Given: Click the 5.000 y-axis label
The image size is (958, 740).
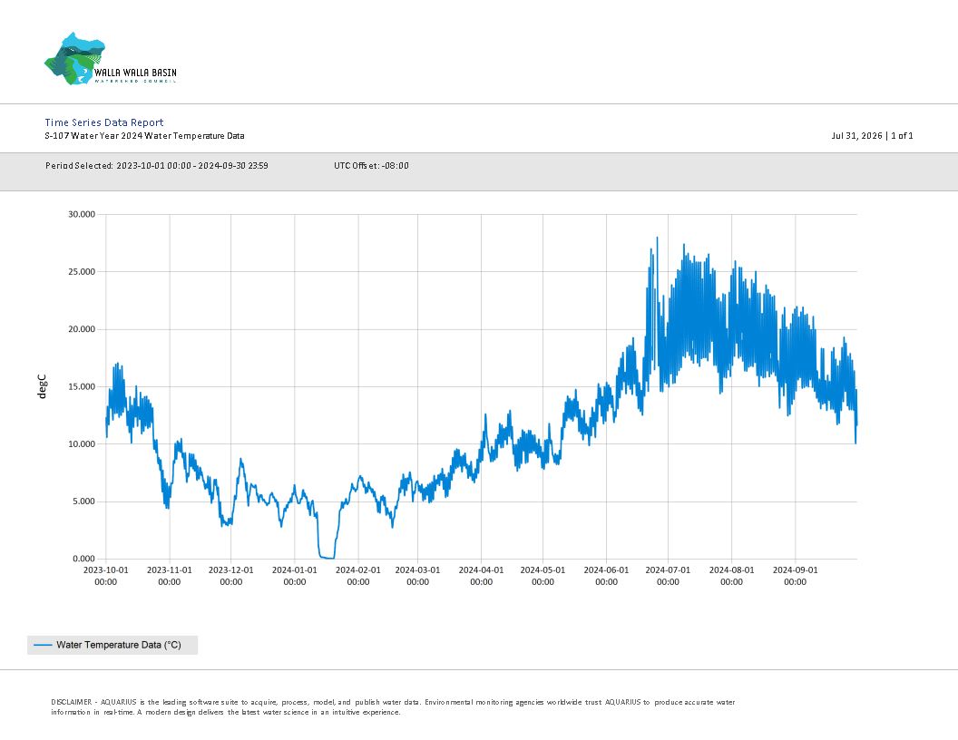Looking at the screenshot, I should tap(84, 501).
